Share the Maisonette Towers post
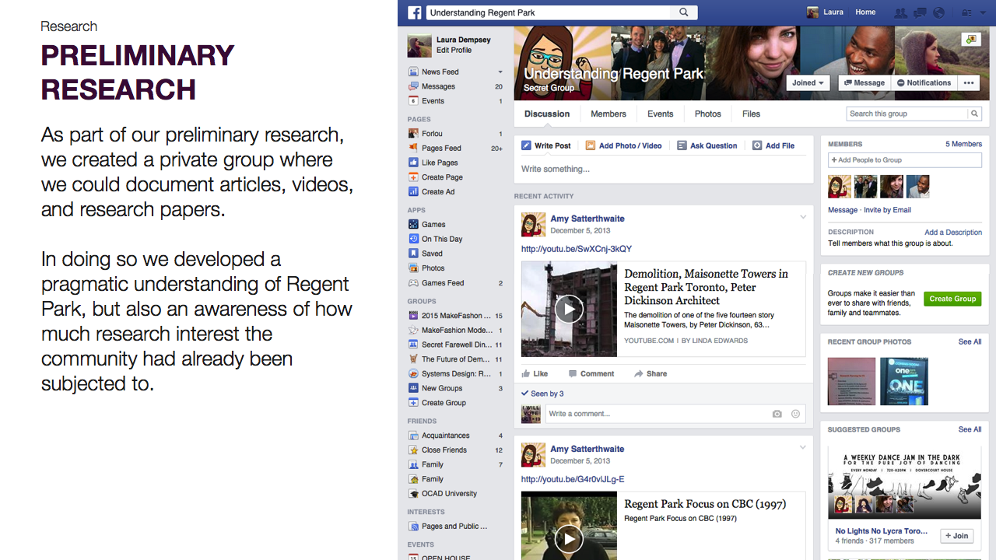The width and height of the screenshot is (996, 560). tap(651, 374)
